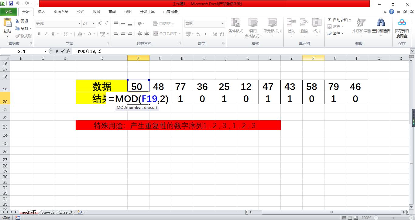This screenshot has height=220, width=415.
Task: Click the insert new worksheet tab
Action: [79, 212]
